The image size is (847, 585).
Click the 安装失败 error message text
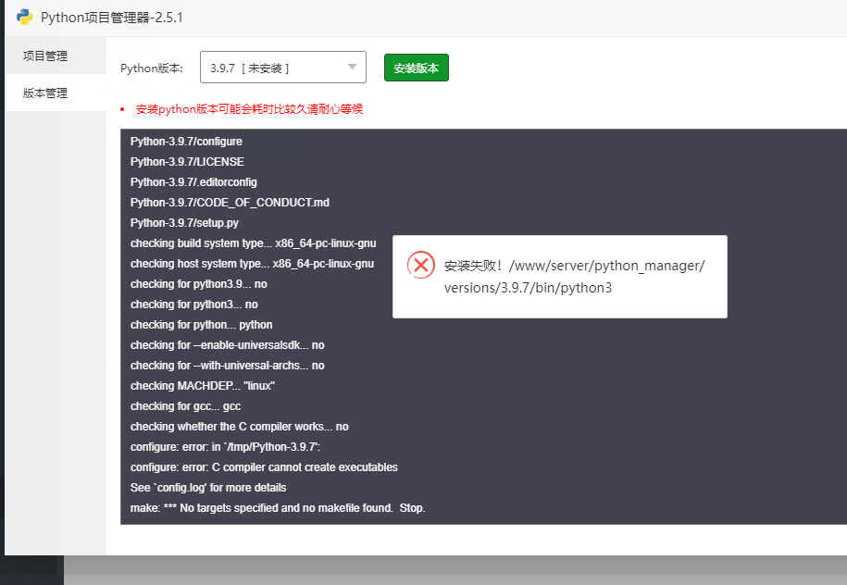574,277
